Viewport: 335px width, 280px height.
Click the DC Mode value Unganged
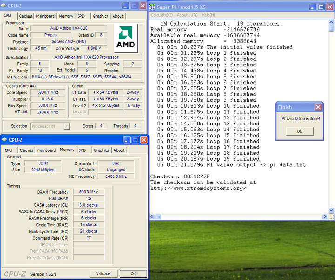coord(116,170)
